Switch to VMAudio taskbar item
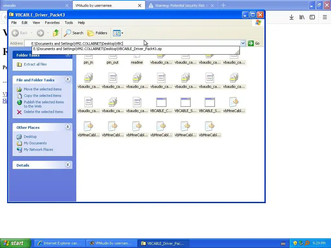This screenshot has height=248, width=331. click(x=112, y=243)
